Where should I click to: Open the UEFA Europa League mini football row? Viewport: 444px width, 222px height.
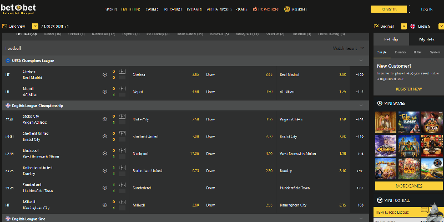click(408, 212)
